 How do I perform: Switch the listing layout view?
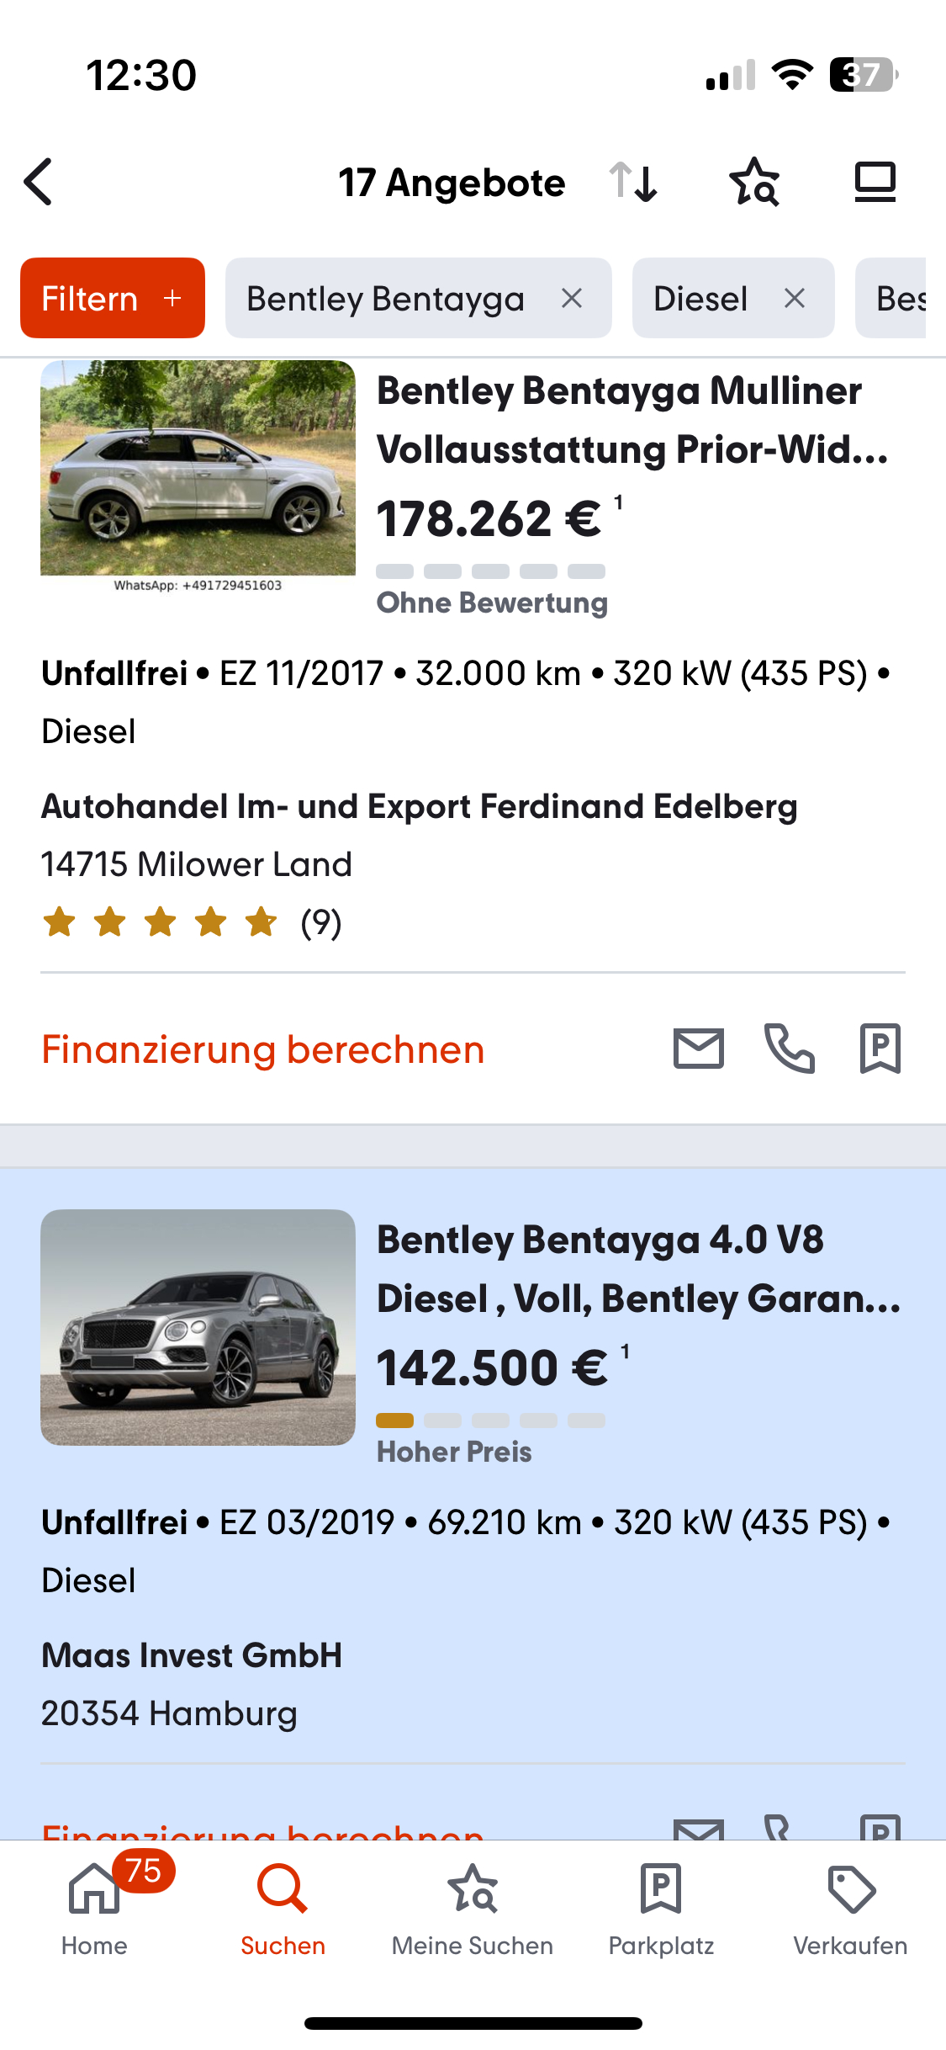[x=875, y=182]
